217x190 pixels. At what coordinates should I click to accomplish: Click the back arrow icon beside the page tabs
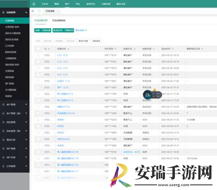[x=33, y=11]
